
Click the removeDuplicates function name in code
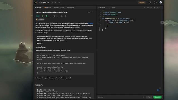click(x=111, y=18)
